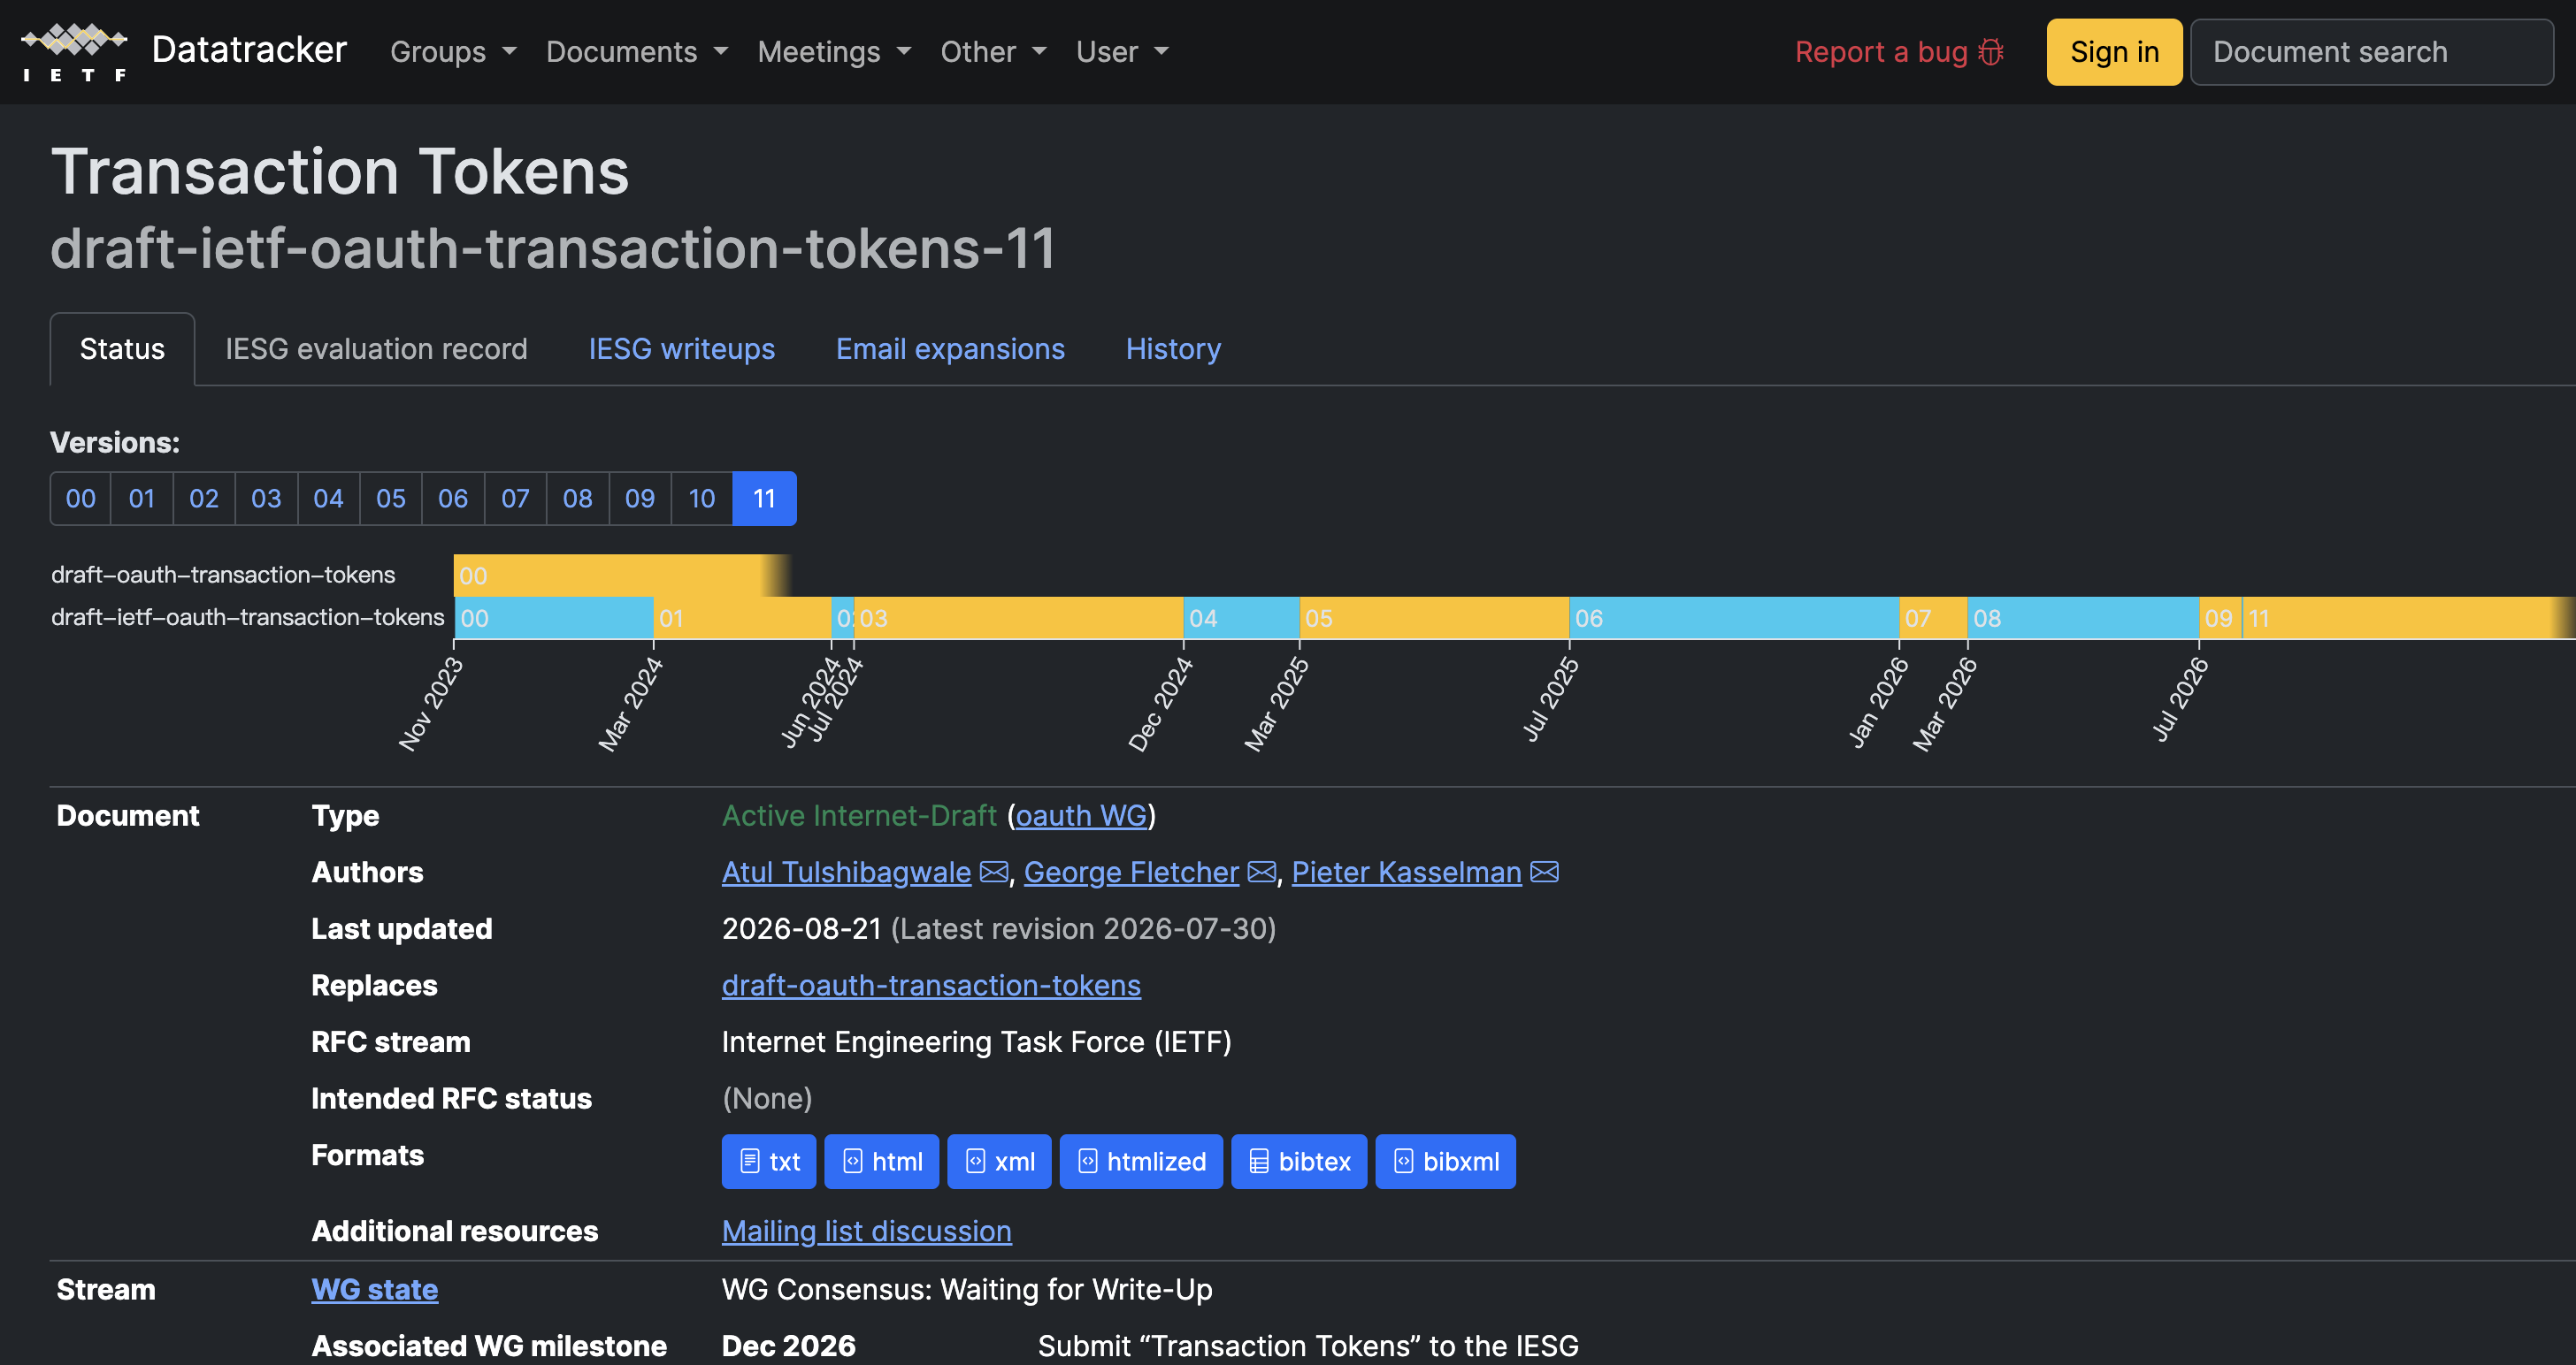
Task: Switch to the Status tab
Action: pos(122,348)
